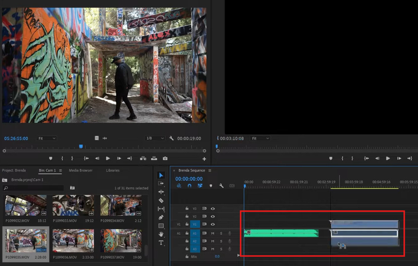Select P1099036.MOV thumbnail

pyautogui.click(x=73, y=241)
